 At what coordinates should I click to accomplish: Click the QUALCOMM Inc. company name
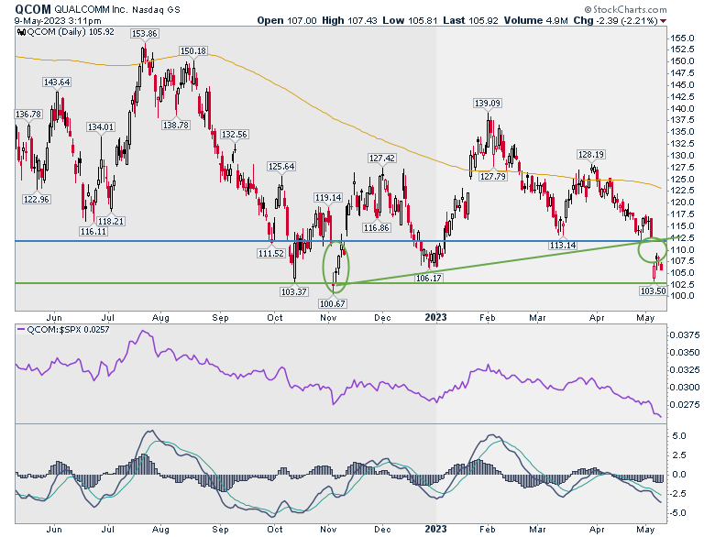point(91,9)
